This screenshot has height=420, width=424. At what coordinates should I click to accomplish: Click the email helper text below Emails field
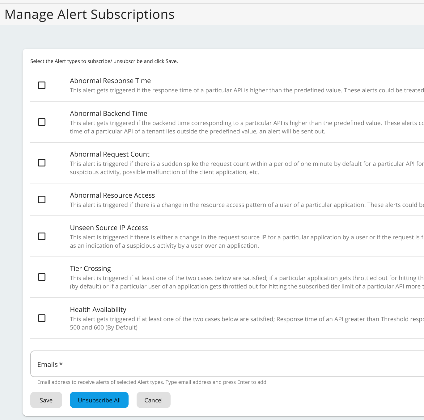click(x=151, y=382)
